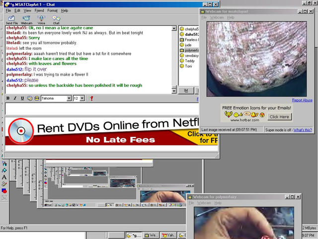Enable Voice in chat toolbar
This screenshot has height=239, width=318.
41,20
